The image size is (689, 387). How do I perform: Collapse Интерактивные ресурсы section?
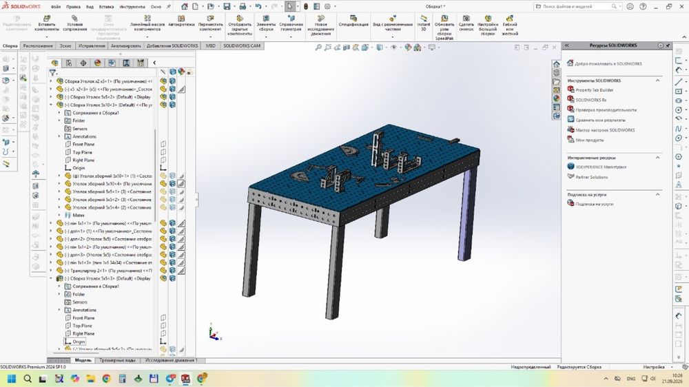(658, 158)
